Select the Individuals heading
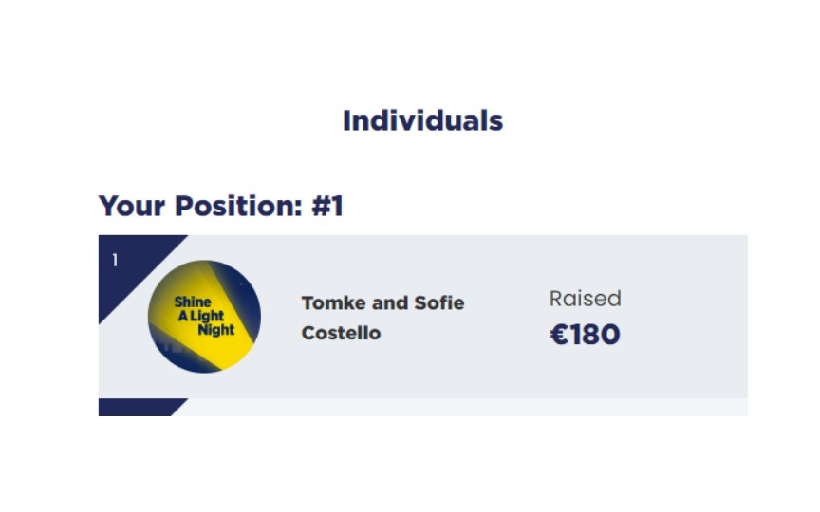Viewport: 820px width, 512px height. [x=422, y=120]
